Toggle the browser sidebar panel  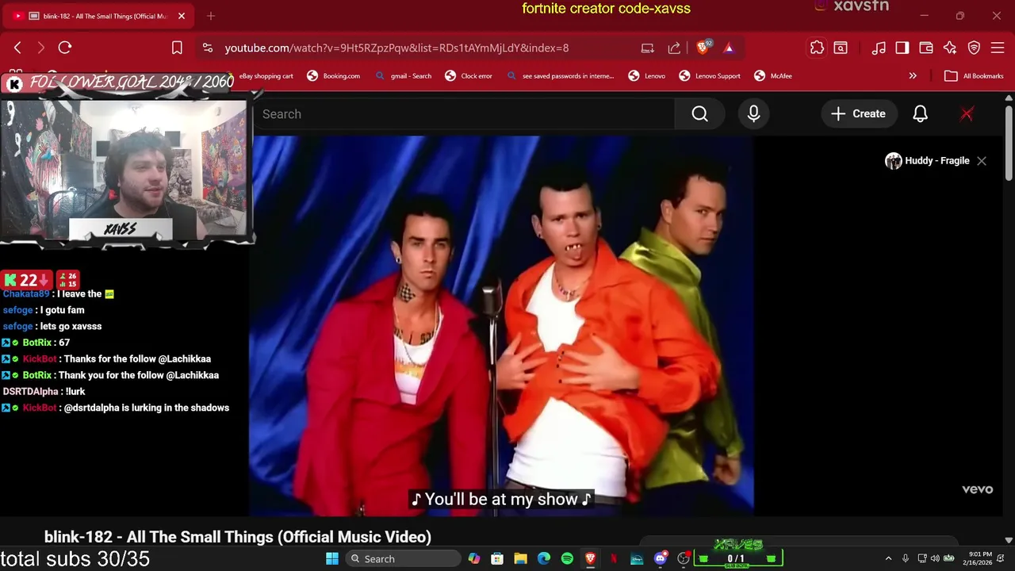(902, 48)
